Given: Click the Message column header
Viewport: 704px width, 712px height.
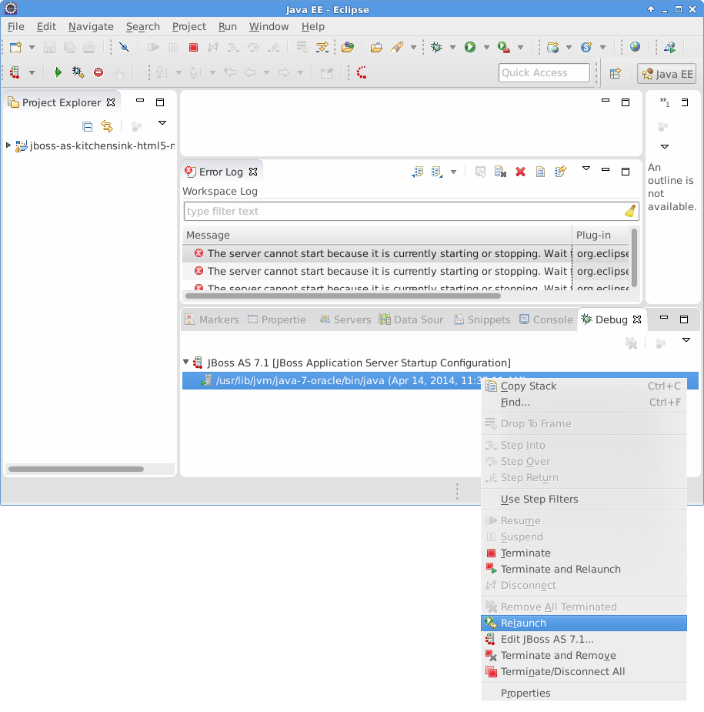Looking at the screenshot, I should point(377,236).
